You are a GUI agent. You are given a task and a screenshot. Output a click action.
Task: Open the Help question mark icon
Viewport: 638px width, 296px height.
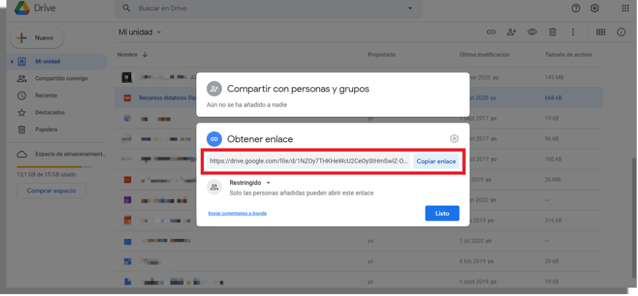[576, 8]
